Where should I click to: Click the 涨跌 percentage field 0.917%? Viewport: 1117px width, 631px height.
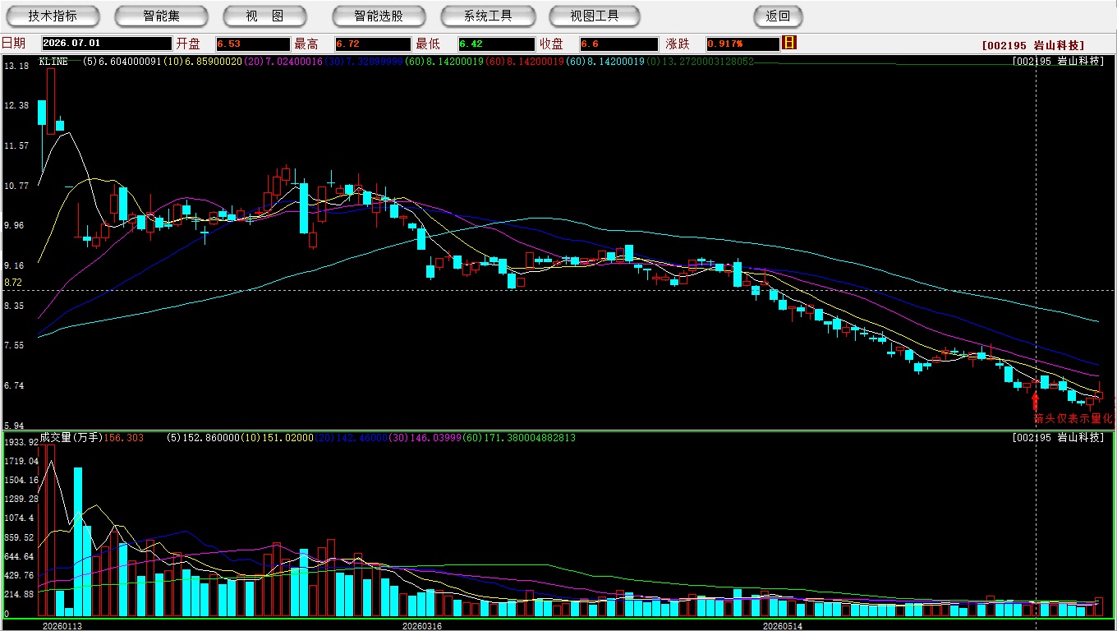coord(742,44)
